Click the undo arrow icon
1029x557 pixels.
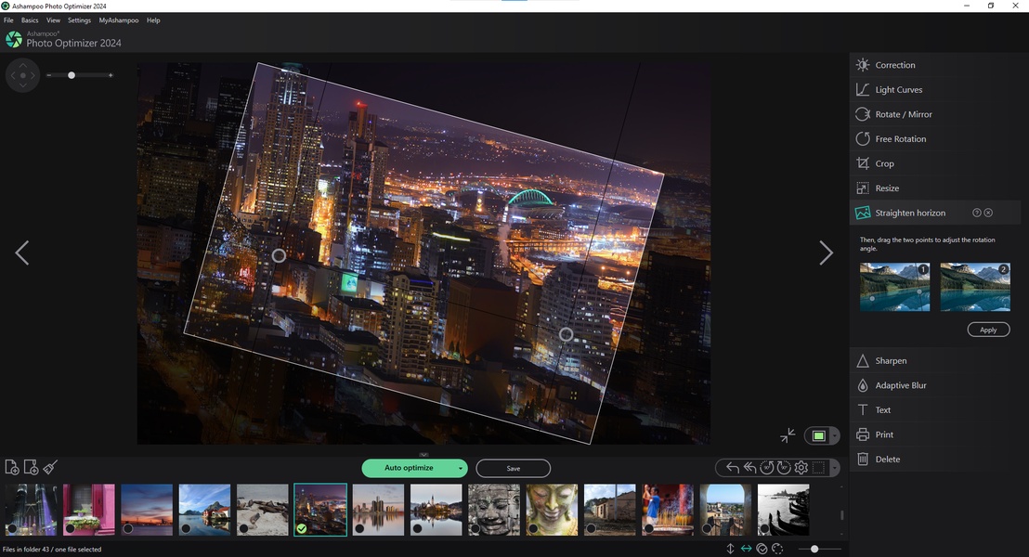[733, 468]
